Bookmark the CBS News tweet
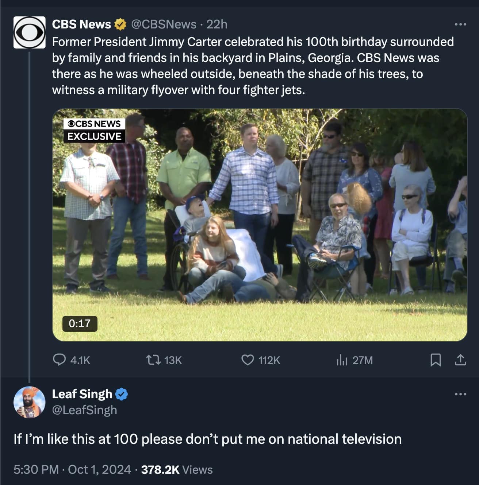This screenshot has width=479, height=485. click(436, 360)
